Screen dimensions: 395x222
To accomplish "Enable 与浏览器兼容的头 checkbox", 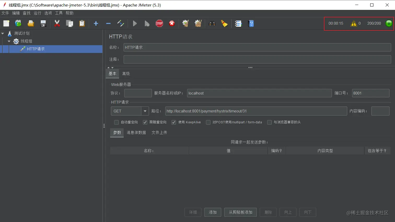I will tap(269, 122).
